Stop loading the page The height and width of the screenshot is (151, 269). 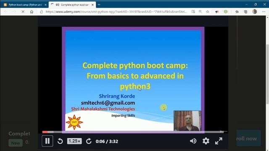(x=23, y=12)
